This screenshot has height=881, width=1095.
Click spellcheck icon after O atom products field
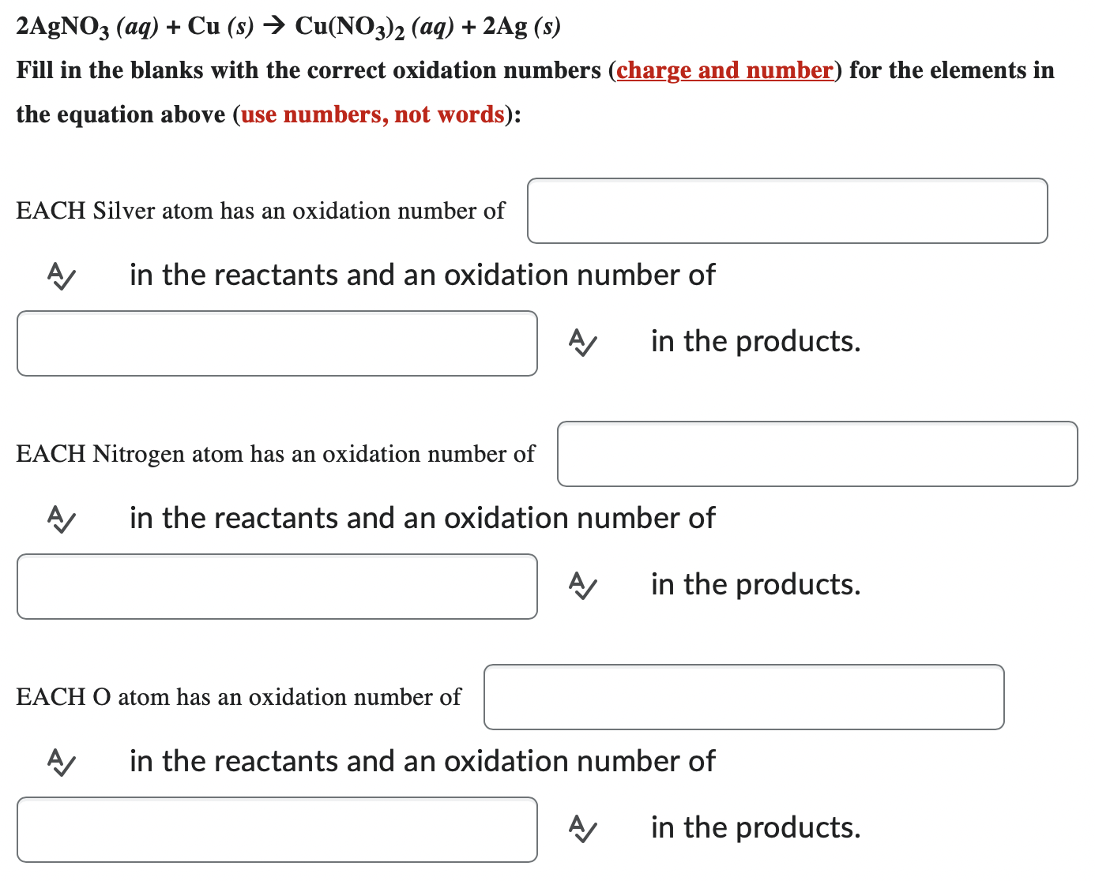click(582, 828)
